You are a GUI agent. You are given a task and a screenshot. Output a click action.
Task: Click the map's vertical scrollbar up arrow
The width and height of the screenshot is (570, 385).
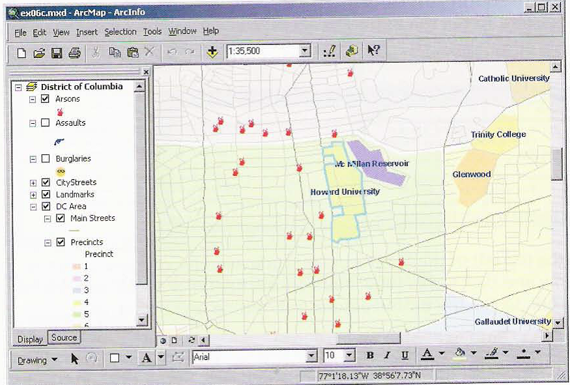click(x=555, y=67)
